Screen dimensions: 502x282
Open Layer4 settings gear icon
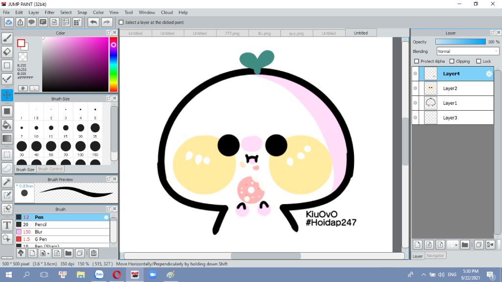(x=489, y=74)
